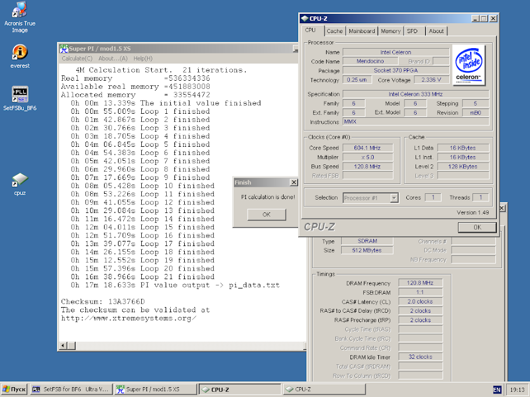The height and width of the screenshot is (397, 530).
Task: Click the PI value output pi_data.txt line
Action: [175, 285]
